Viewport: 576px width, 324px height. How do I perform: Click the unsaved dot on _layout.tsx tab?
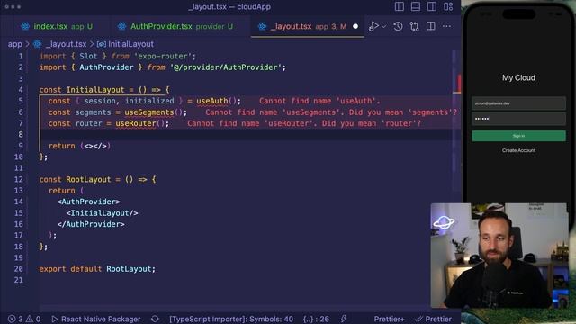click(x=355, y=26)
